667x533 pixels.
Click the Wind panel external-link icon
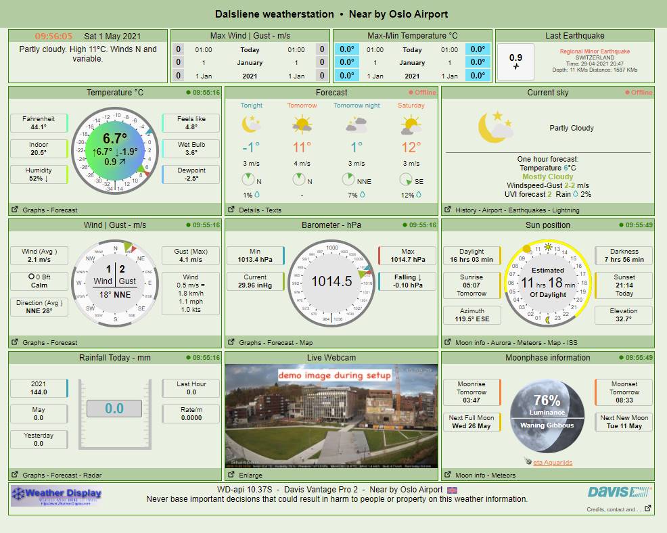[14, 342]
